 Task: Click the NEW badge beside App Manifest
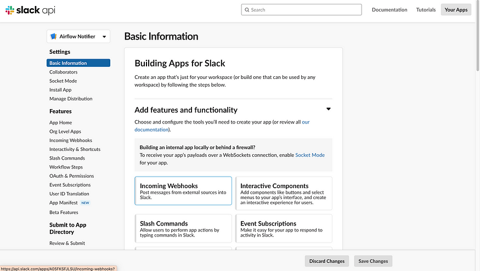pos(85,203)
